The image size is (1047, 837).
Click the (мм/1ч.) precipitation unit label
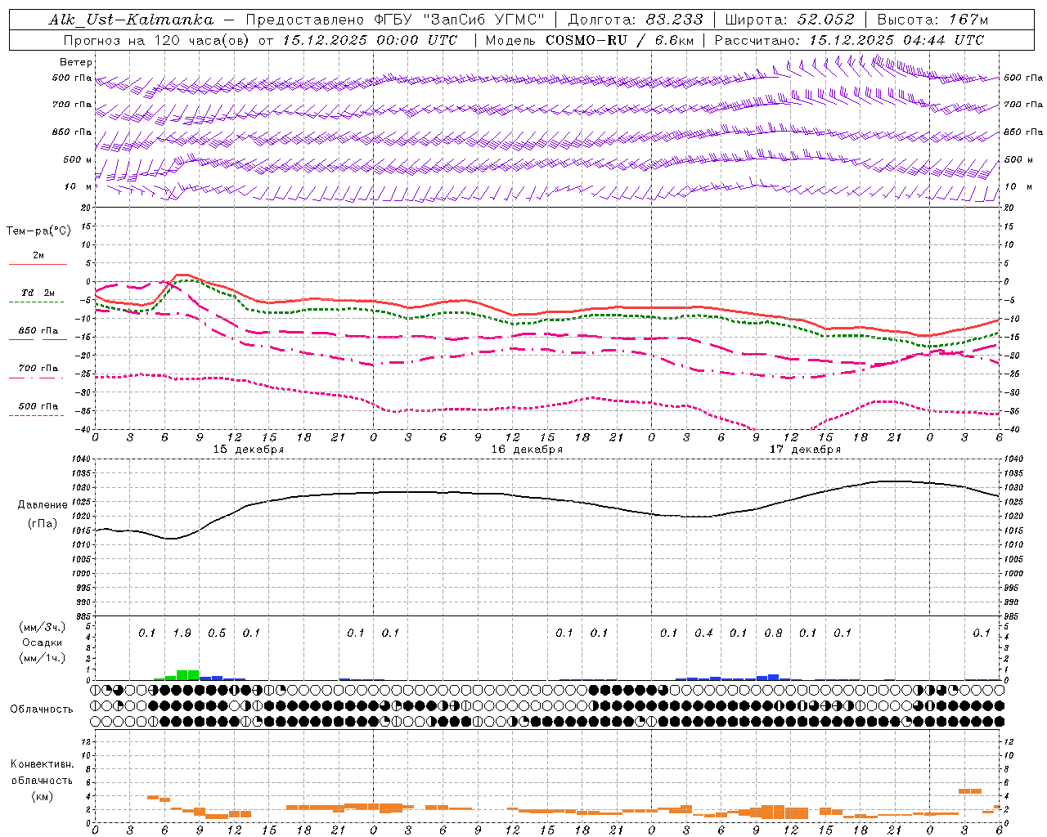(42, 658)
